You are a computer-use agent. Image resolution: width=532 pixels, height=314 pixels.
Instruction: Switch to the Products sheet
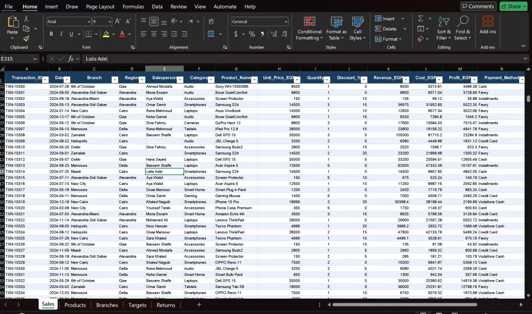75,305
